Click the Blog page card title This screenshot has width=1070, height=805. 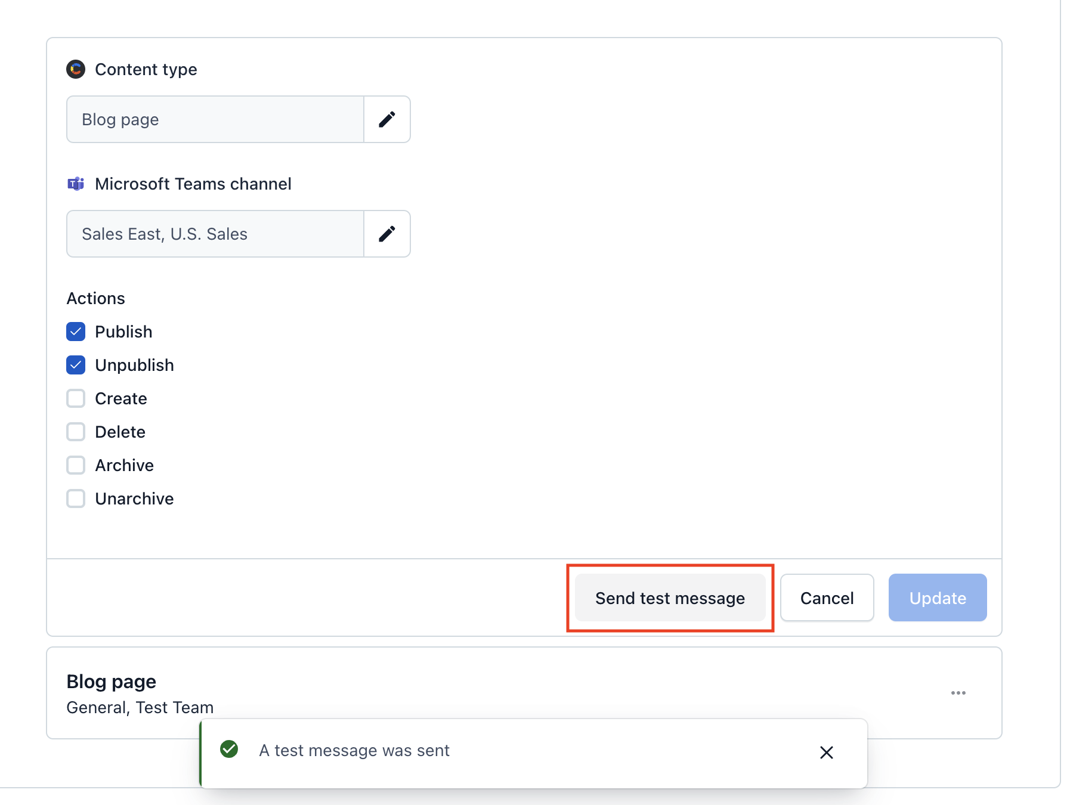pos(112,681)
